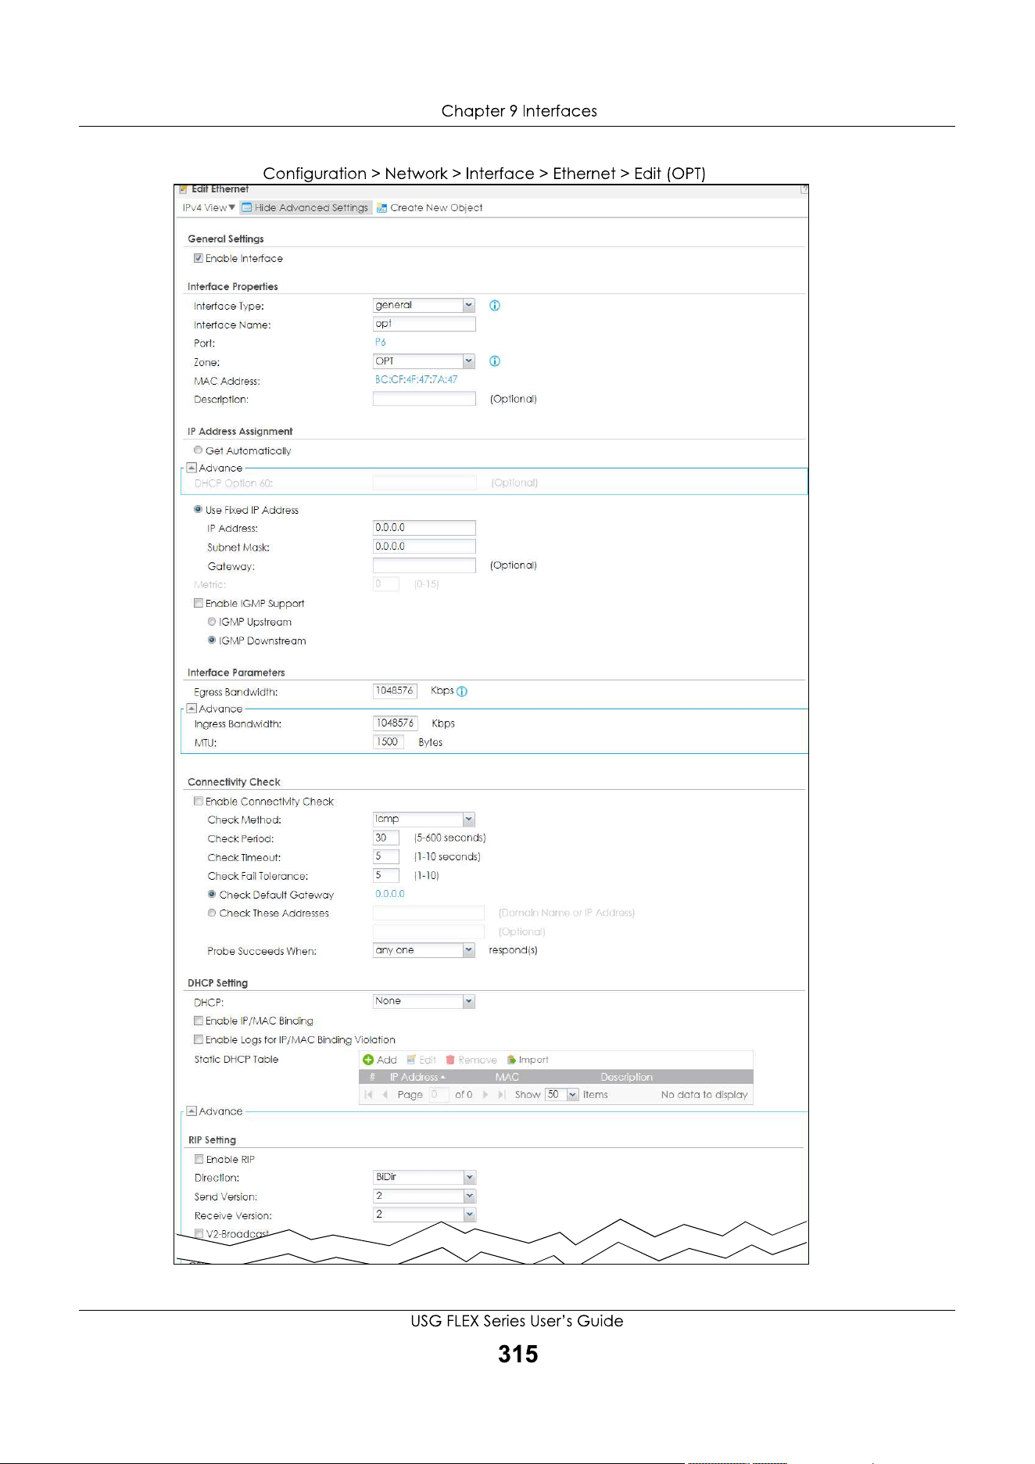The width and height of the screenshot is (1035, 1464).
Task: Click the Check Timeout input field
Action: tap(386, 857)
